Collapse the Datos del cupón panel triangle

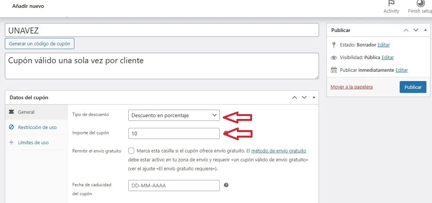[x=314, y=97]
